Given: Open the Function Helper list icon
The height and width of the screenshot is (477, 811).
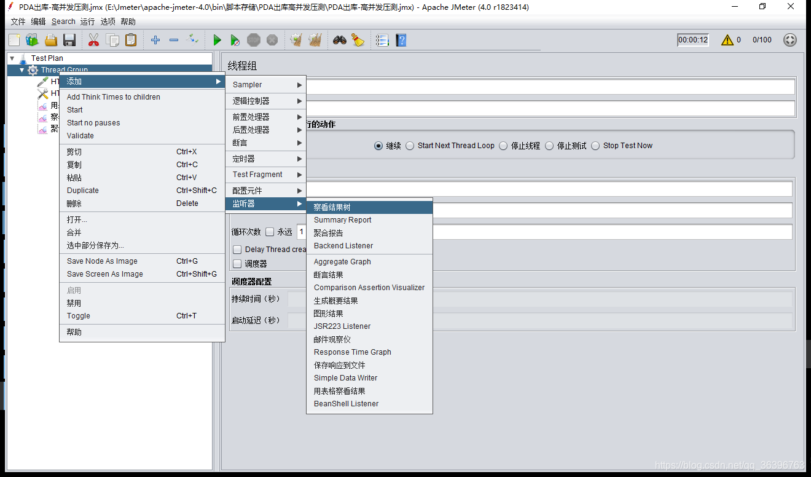Looking at the screenshot, I should 382,41.
